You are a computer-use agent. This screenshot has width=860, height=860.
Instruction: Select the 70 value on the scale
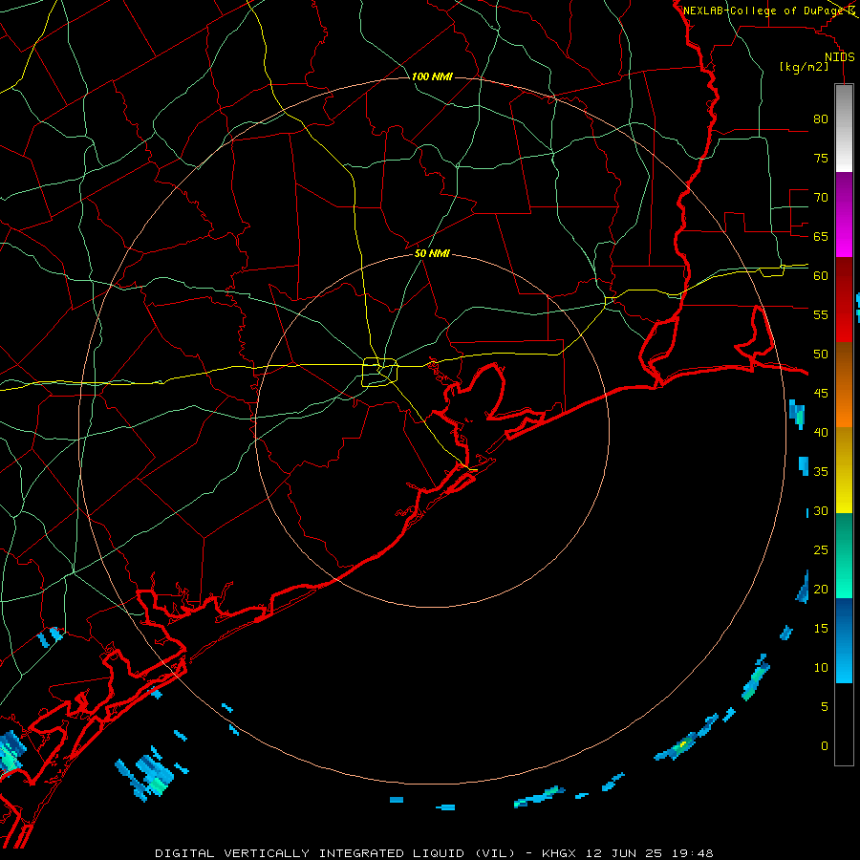point(821,198)
